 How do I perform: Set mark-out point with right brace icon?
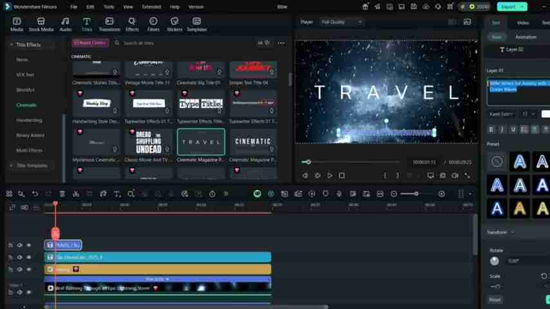pos(397,175)
